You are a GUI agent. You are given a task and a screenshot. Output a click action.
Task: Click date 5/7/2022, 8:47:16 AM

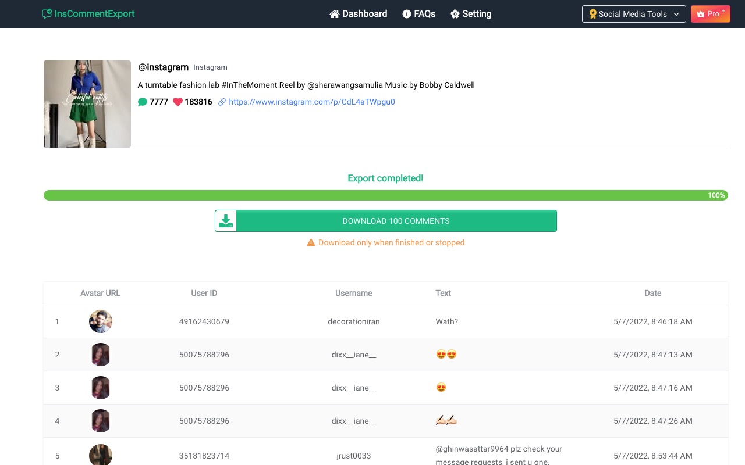point(653,388)
